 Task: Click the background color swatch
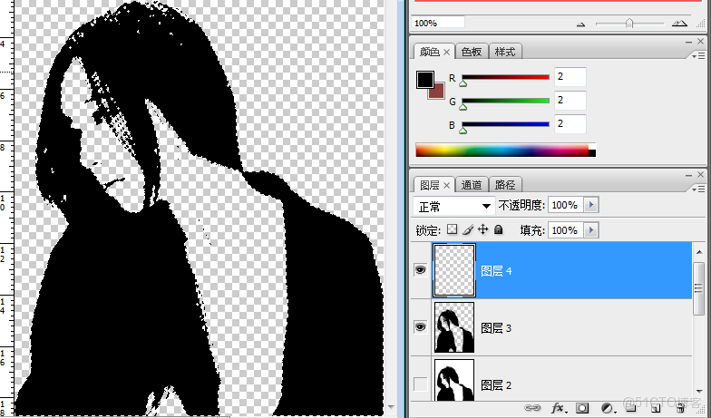click(437, 92)
